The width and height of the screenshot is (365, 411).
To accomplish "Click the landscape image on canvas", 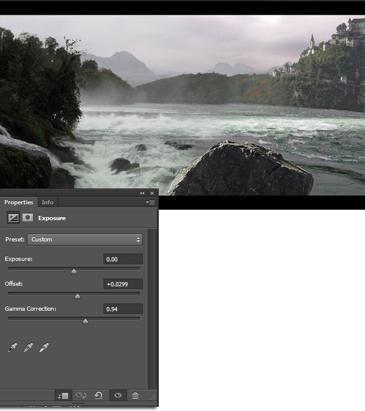I will coord(182,105).
